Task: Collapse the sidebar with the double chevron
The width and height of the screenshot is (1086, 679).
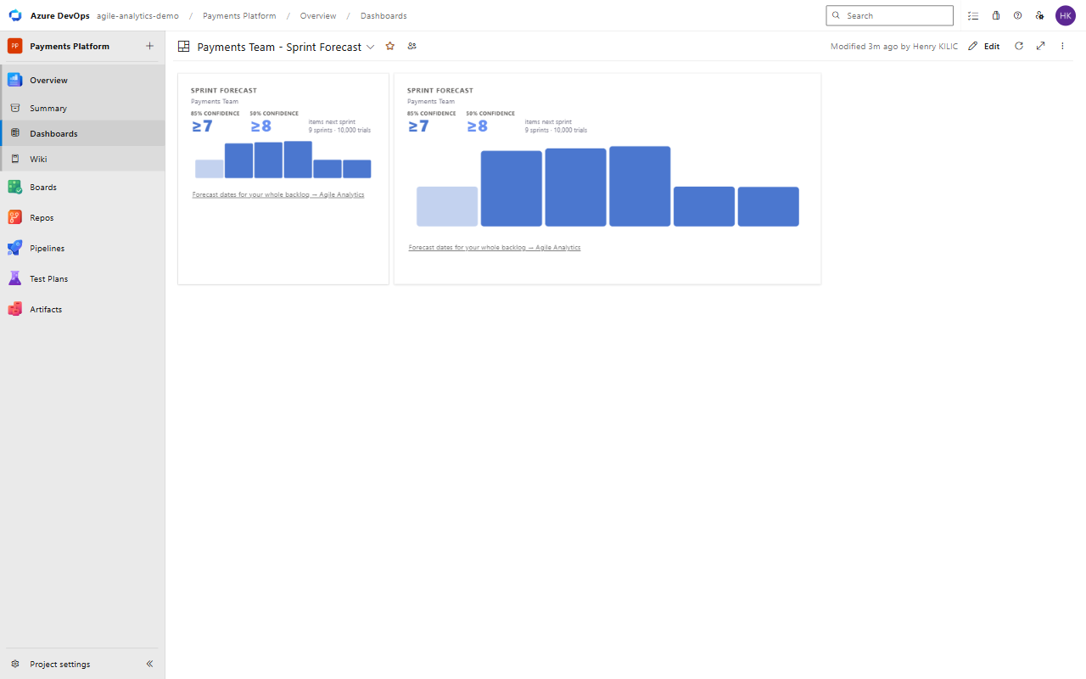Action: tap(149, 664)
